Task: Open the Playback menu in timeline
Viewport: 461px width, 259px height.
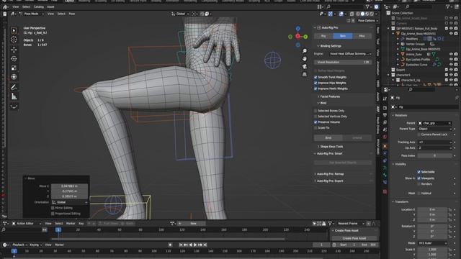Action: point(19,245)
